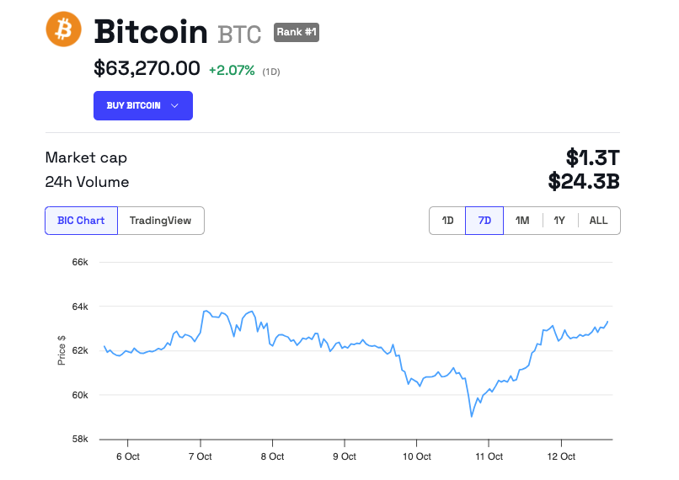Click the +2.07% daily change
Screen dimensions: 679x480
[x=232, y=70]
